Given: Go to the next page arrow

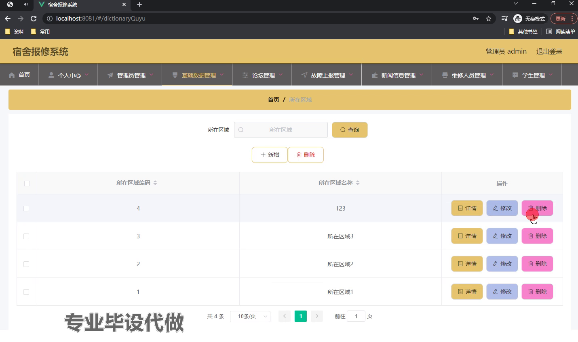Looking at the screenshot, I should tap(317, 317).
